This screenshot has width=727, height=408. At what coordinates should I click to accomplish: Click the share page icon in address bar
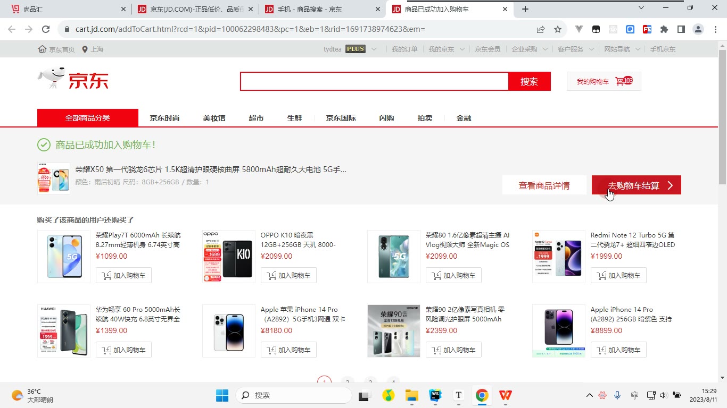pyautogui.click(x=541, y=29)
